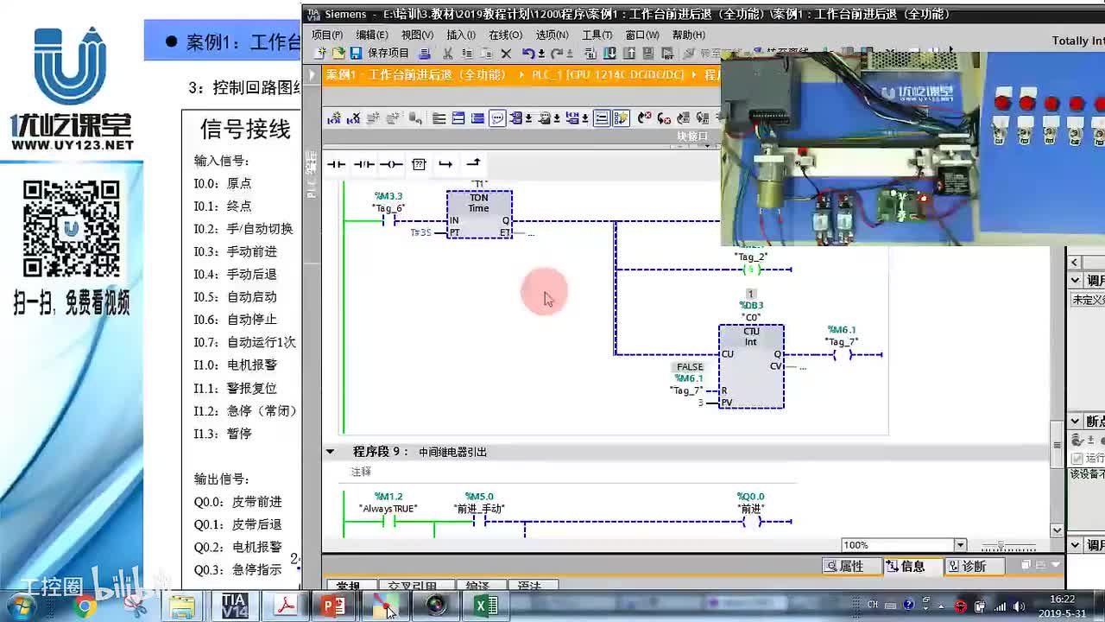Viewport: 1105px width, 622px height.
Task: Click the download to device icon
Action: tap(611, 54)
